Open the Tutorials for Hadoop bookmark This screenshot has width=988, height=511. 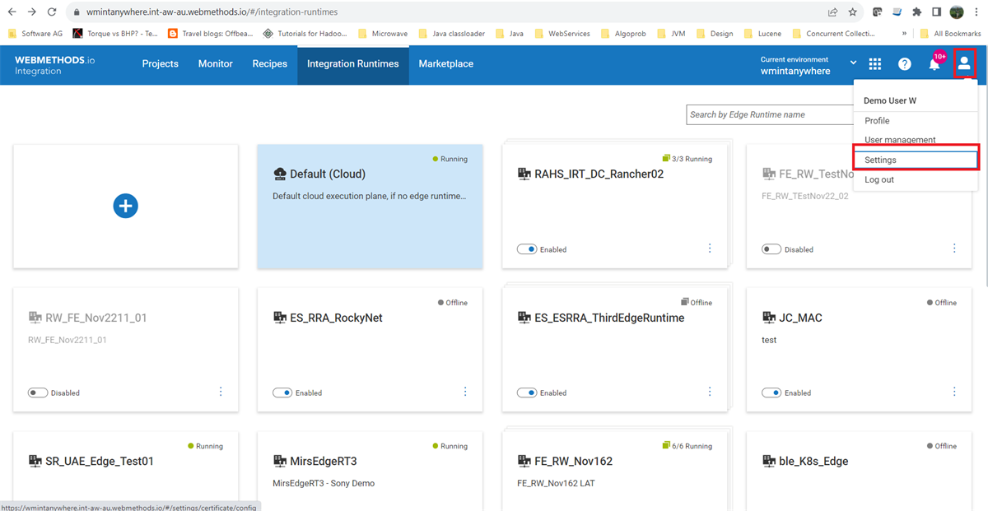304,34
